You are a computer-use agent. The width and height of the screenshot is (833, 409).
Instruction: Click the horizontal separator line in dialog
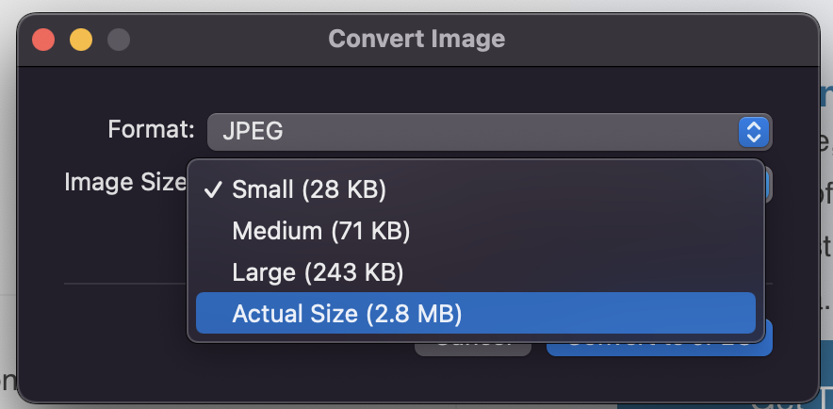click(x=125, y=284)
